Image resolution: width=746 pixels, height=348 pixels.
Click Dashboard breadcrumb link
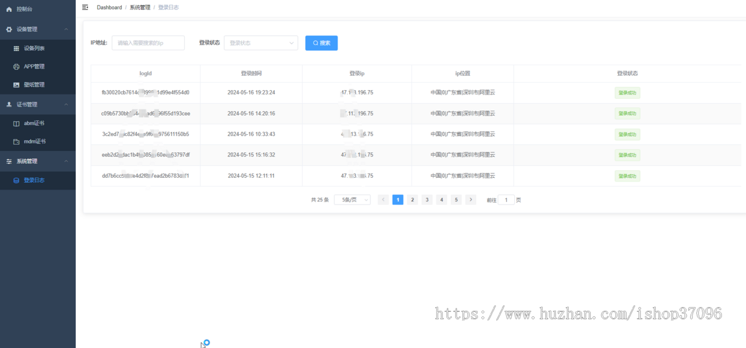(x=109, y=7)
